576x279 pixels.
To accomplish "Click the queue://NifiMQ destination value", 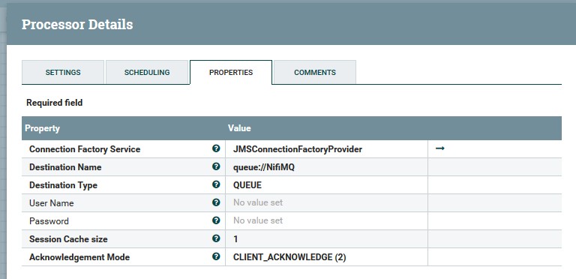I will [x=264, y=167].
